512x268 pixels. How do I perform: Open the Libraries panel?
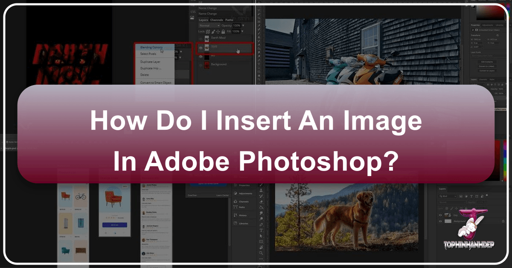(244, 224)
